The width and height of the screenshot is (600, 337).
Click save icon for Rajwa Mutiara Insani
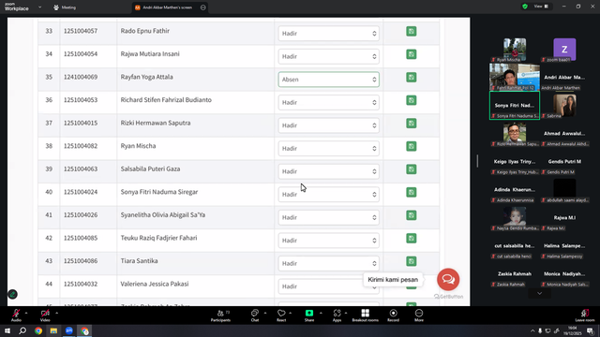tap(412, 54)
